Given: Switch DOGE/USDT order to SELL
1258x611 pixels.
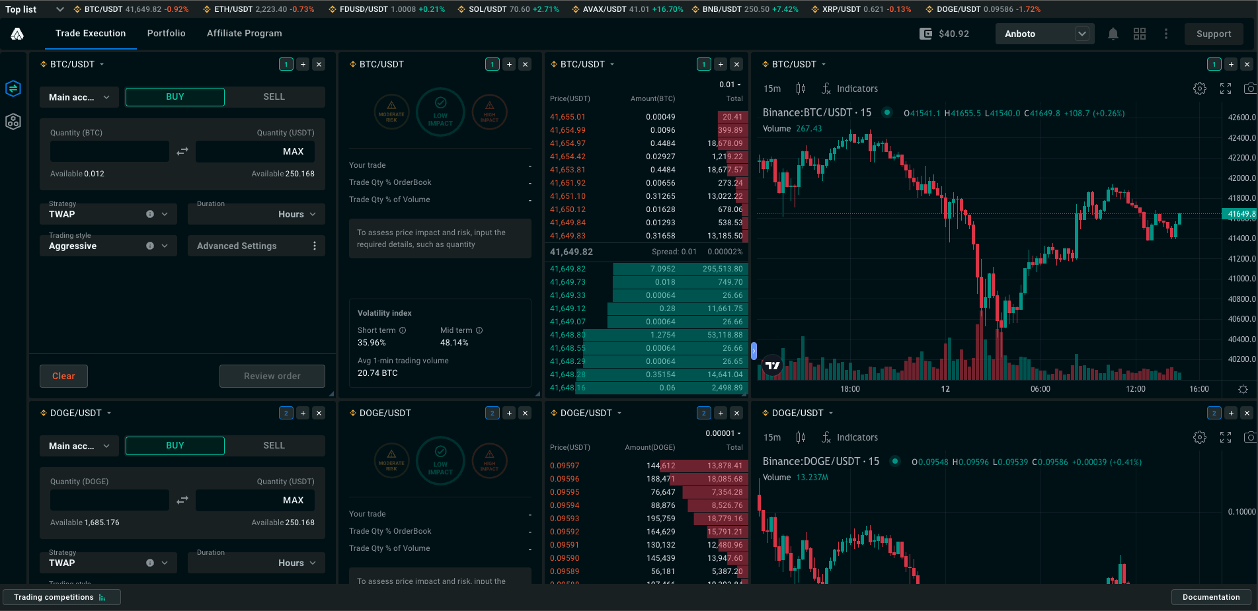Looking at the screenshot, I should tap(274, 446).
